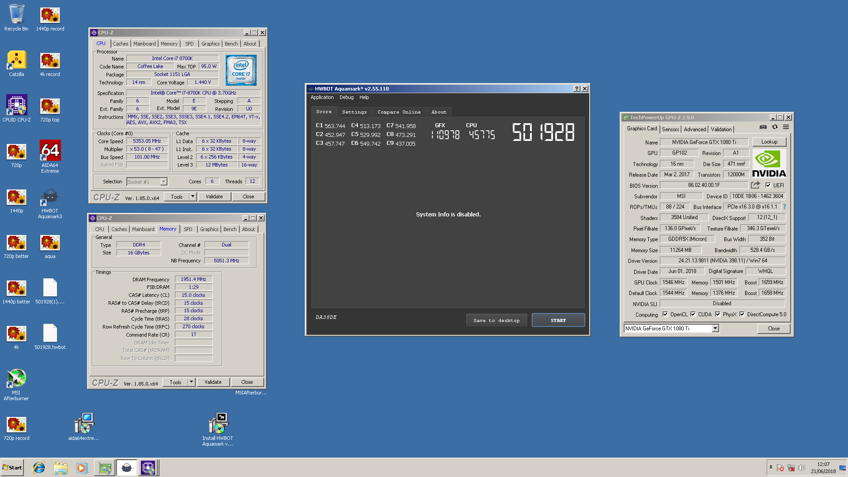
Task: Switch to Caches tab in upper CPU-Z
Action: click(x=120, y=44)
